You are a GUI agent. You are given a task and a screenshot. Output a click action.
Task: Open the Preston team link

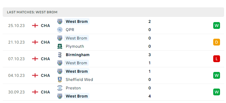pyautogui.click(x=73, y=88)
